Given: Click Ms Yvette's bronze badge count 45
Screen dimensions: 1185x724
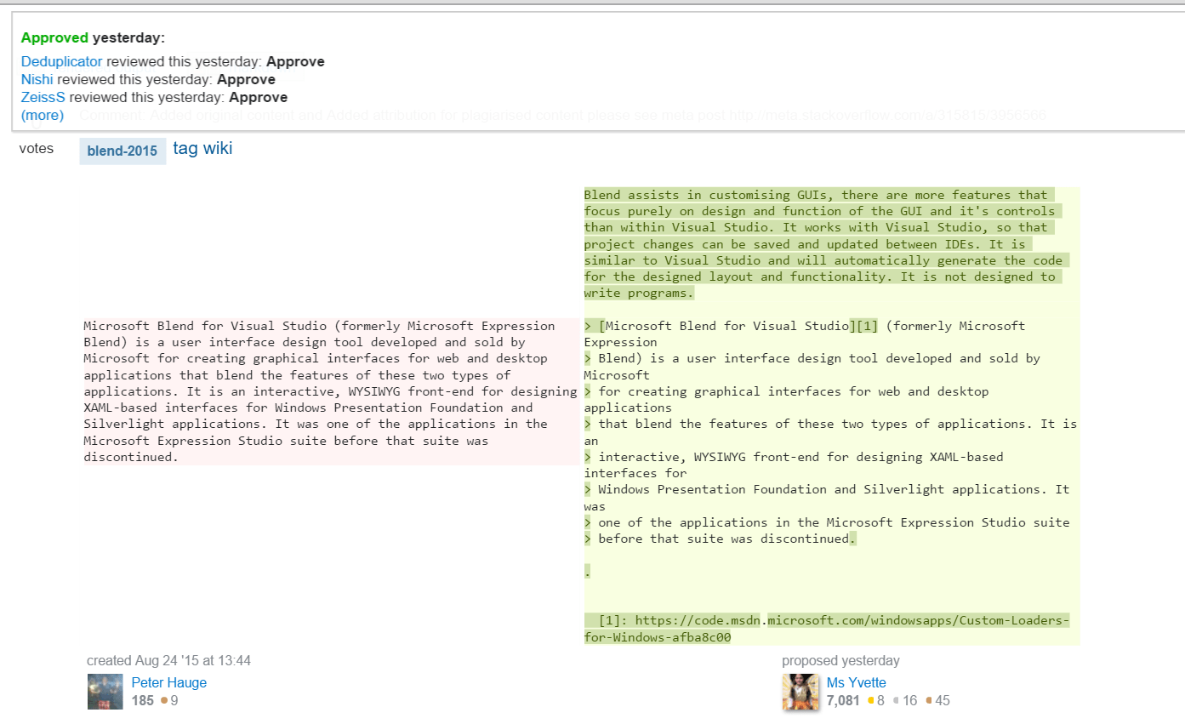Looking at the screenshot, I should point(937,701).
